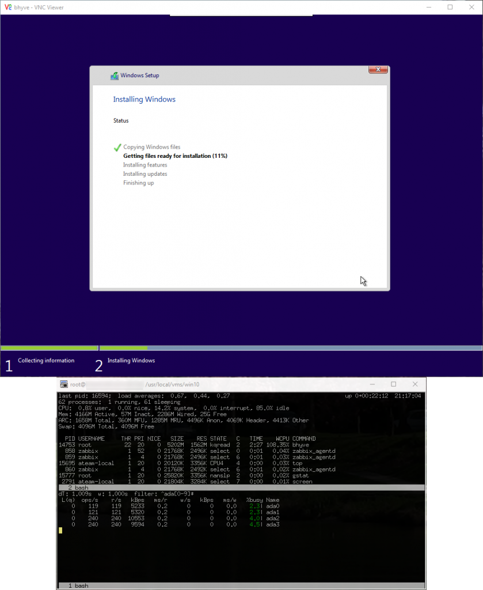Click 'Getting files ready for installation (11%)'

(175, 156)
